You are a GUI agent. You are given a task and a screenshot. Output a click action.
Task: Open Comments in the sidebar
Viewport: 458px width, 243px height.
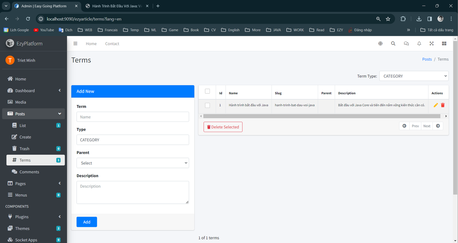(x=36, y=172)
